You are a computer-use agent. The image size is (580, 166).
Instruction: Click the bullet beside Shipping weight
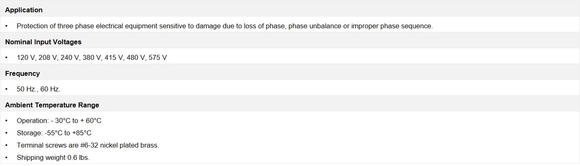[x=7, y=157]
